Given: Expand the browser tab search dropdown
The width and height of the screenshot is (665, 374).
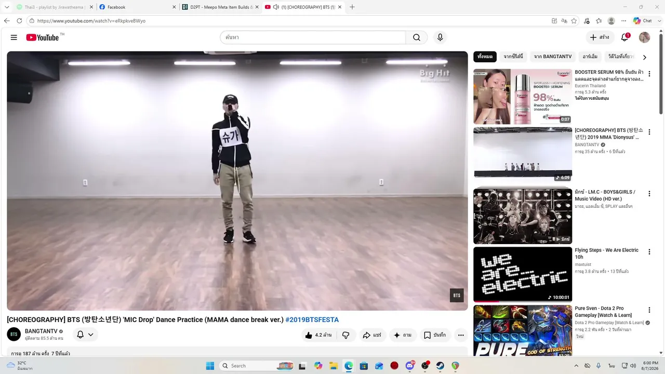Looking at the screenshot, I should (7, 7).
